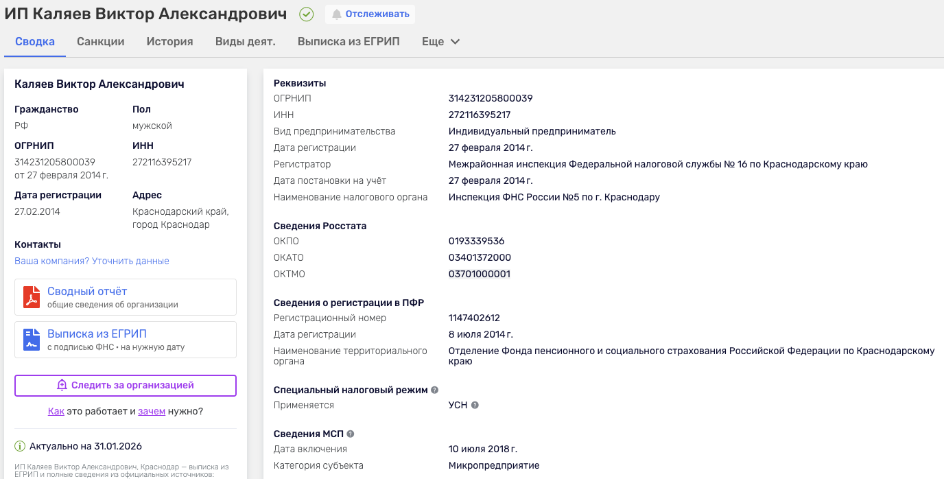Click the citizenship value РФ
This screenshot has width=944, height=479.
pos(21,126)
